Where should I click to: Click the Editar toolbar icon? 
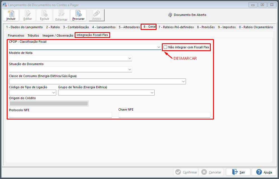28,15
